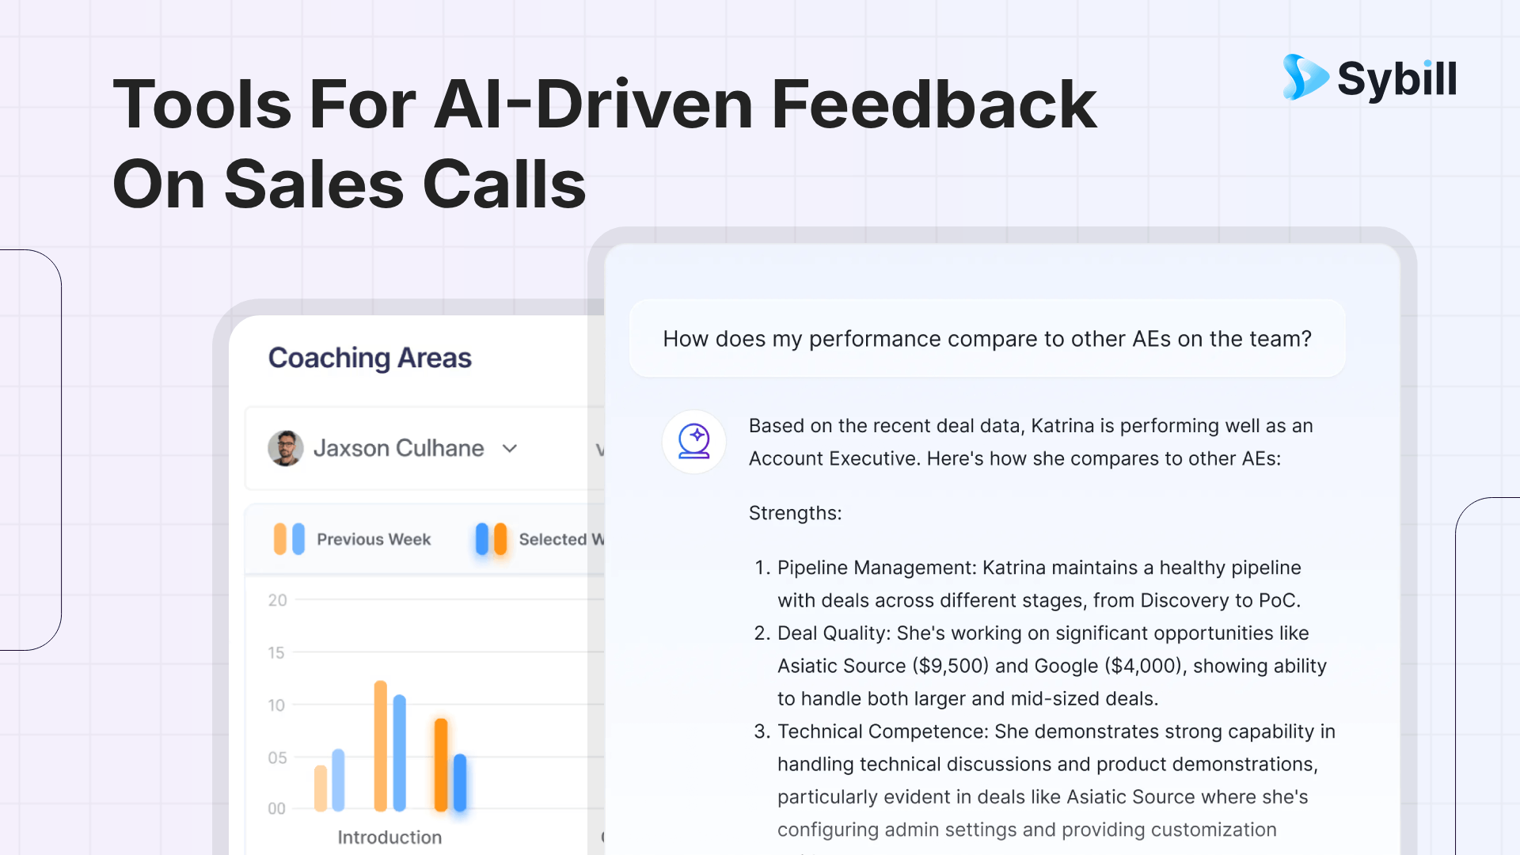Click the Jaxson Culhane name label

pos(398,448)
